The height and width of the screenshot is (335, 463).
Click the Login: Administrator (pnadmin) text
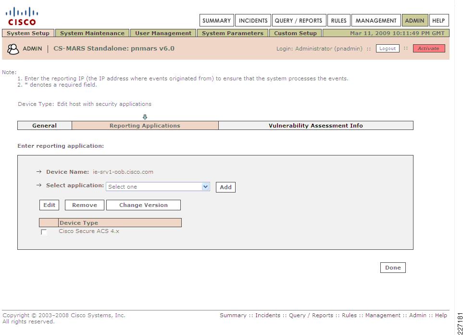pos(319,49)
